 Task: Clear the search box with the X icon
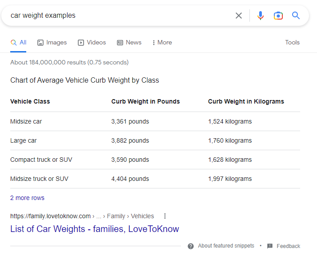[x=239, y=16]
